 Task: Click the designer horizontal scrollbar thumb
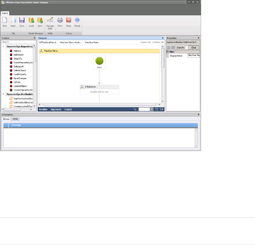(99, 105)
